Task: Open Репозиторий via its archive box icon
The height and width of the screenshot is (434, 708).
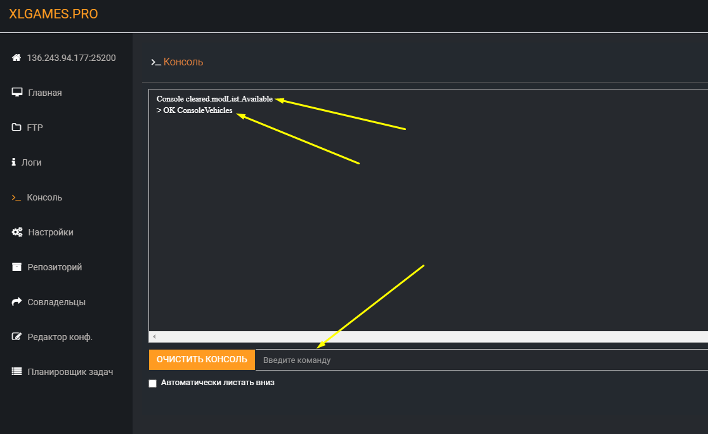Action: [16, 267]
